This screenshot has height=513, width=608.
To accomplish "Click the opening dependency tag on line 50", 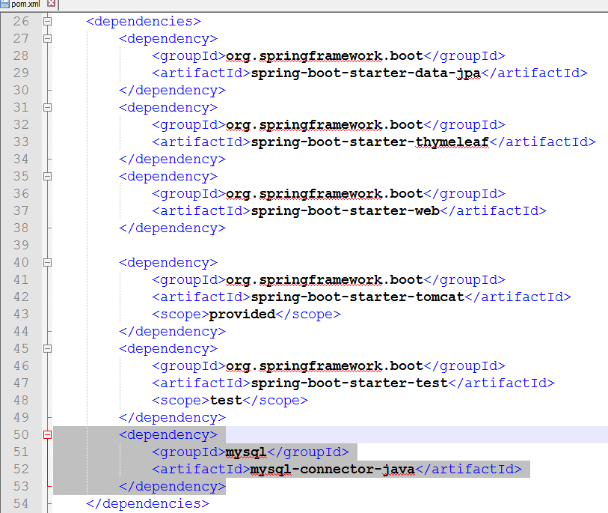I will pyautogui.click(x=168, y=435).
